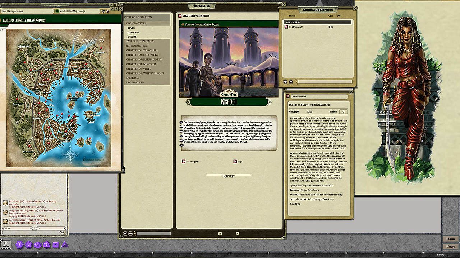The image size is (460, 258).
Task: Click the Nisroch chapter artwork
Action: 229,62
